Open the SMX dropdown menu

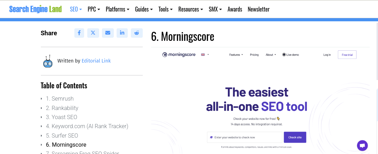pos(215,9)
